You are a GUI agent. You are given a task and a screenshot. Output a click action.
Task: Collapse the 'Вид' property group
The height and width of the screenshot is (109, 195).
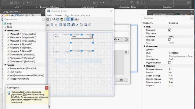tap(144, 27)
